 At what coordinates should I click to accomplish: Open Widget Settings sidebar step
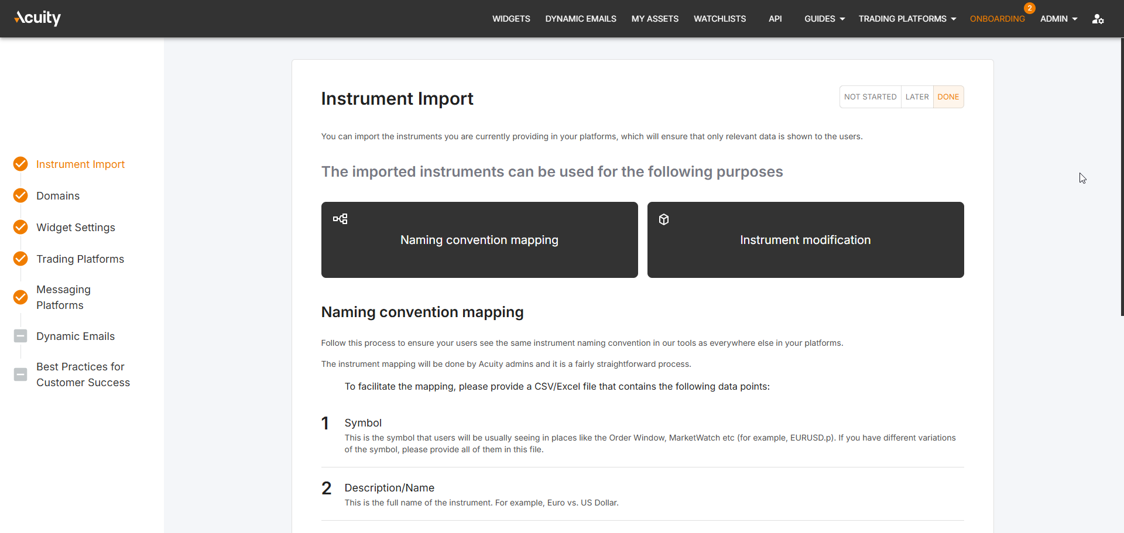(76, 228)
